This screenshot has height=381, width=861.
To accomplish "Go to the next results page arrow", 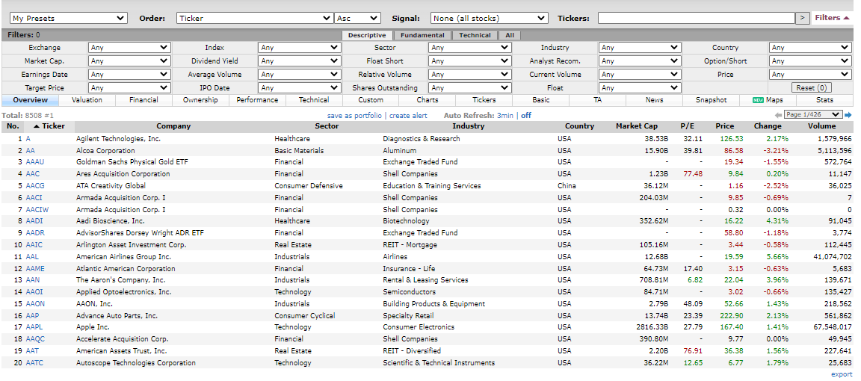I will tap(848, 115).
